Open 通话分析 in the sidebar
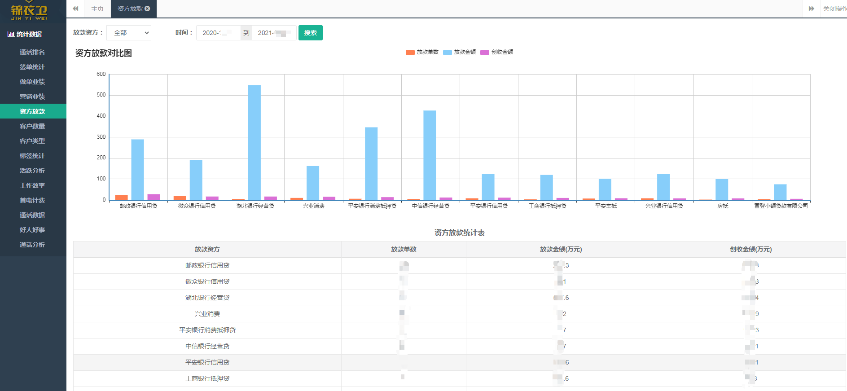This screenshot has width=847, height=391. point(32,245)
